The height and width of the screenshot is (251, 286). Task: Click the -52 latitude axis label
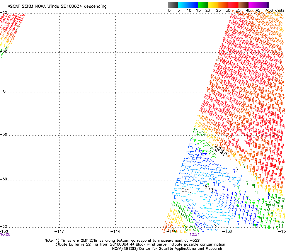coord(3,51)
